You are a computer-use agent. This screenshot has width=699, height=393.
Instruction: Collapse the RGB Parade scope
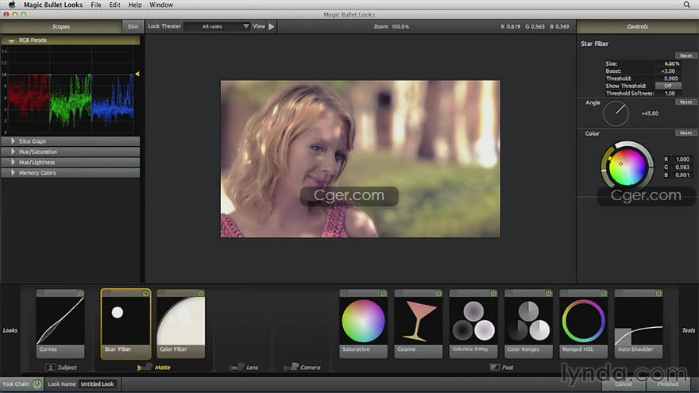coord(12,40)
